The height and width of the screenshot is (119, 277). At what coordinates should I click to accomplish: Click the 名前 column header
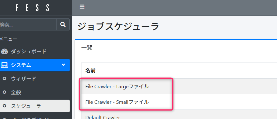point(90,70)
